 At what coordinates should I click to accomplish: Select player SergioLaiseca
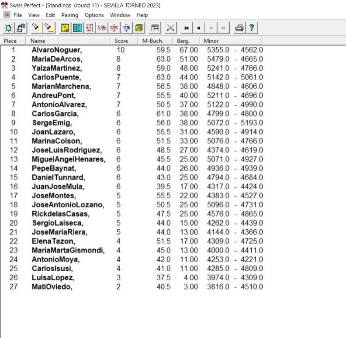click(58, 223)
